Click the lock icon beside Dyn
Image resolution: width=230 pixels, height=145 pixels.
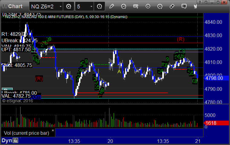tap(15, 140)
